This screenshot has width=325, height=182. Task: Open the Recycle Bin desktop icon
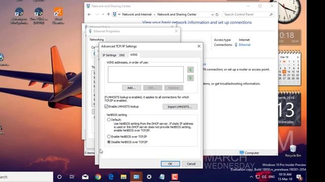[293, 151]
